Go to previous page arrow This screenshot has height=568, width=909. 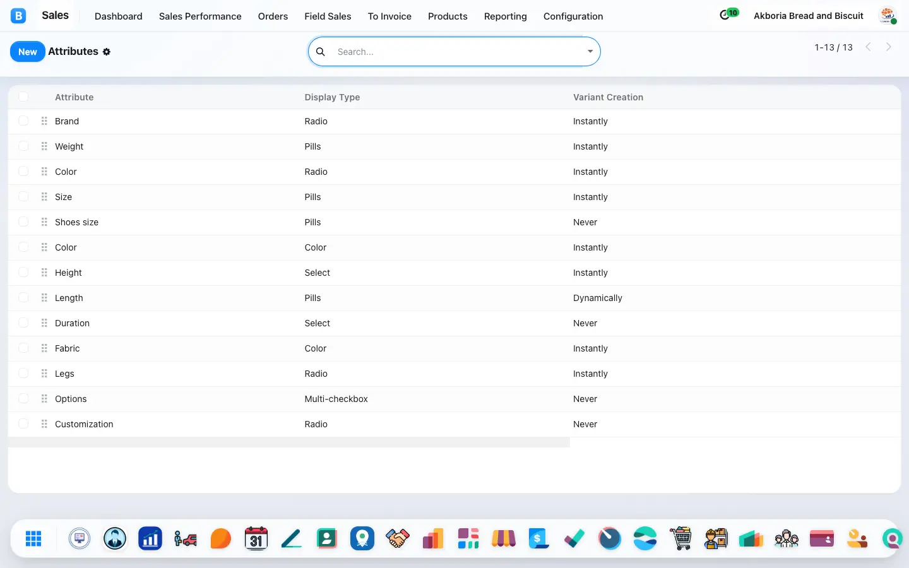(x=869, y=47)
